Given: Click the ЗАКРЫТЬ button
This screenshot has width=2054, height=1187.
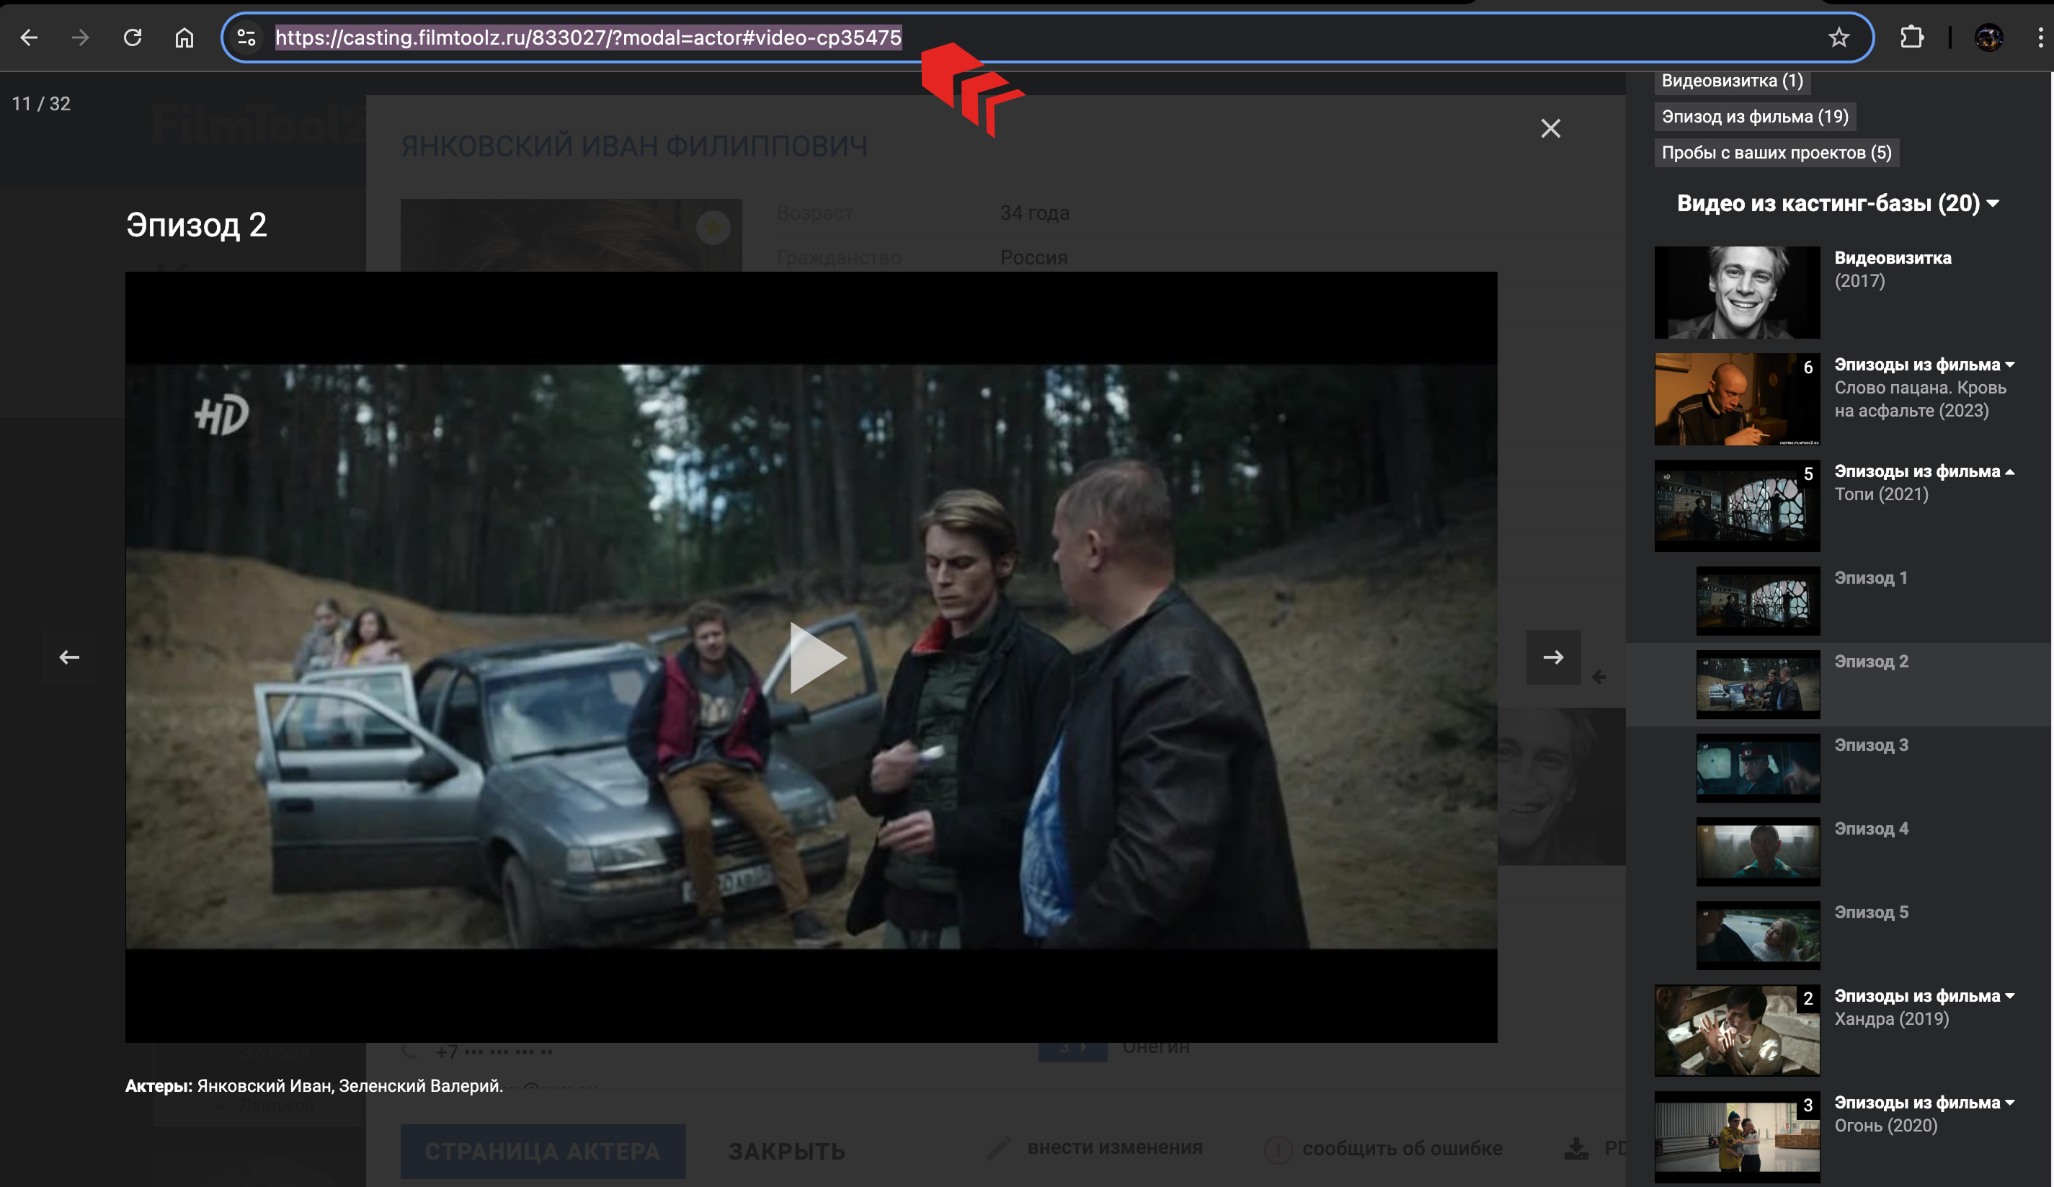Looking at the screenshot, I should coord(786,1151).
